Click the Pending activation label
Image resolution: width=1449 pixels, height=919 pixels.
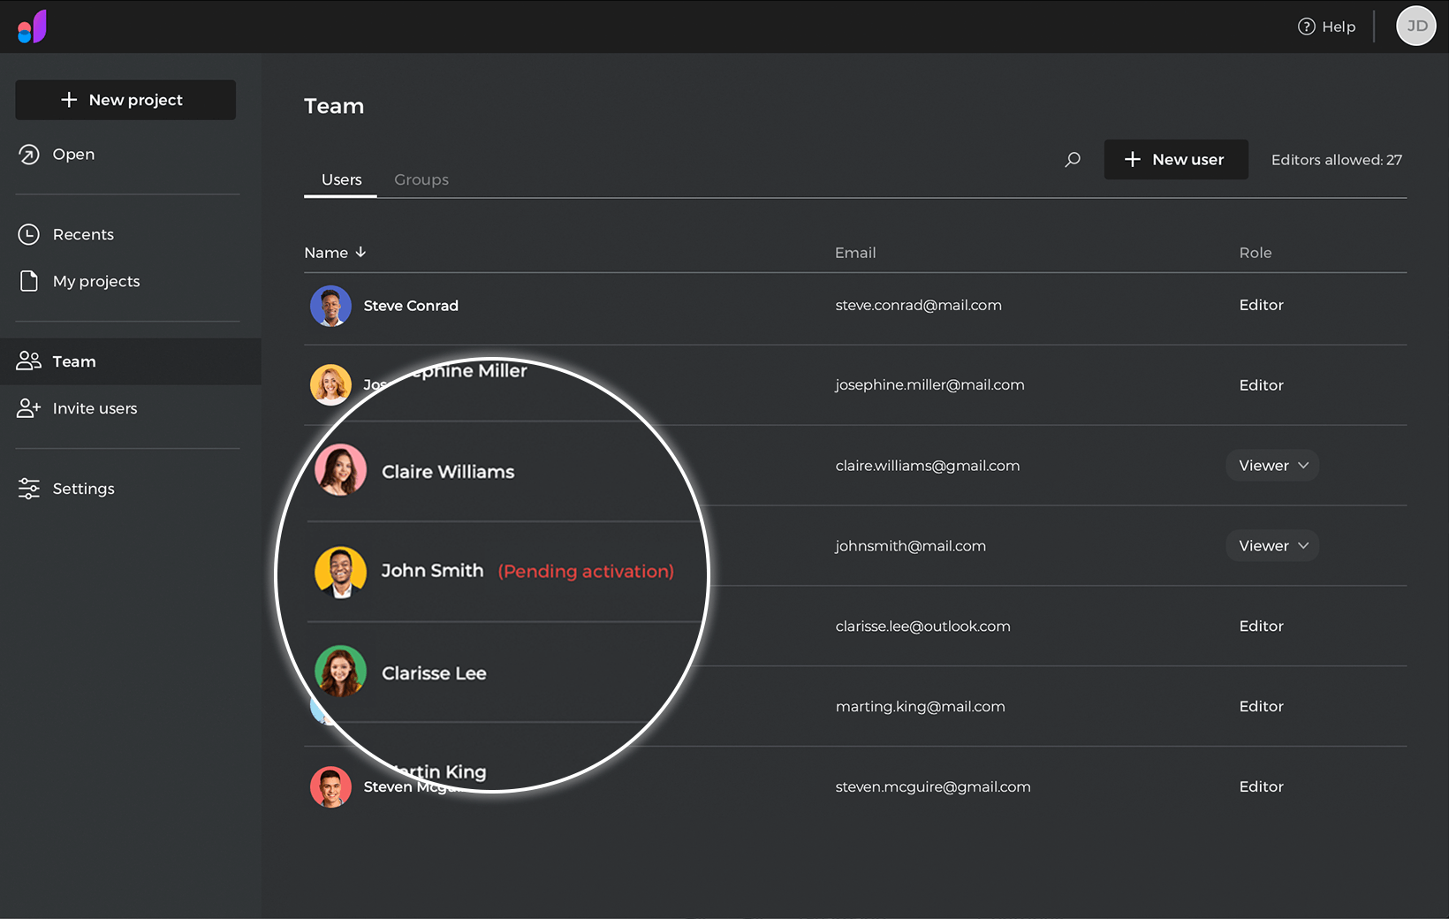click(586, 572)
